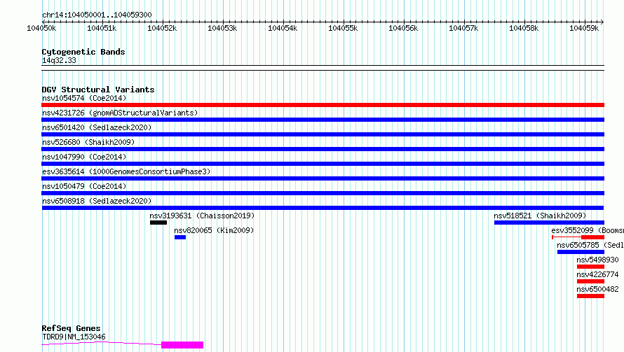Open the nsv5498930 variant label
This screenshot has width=624, height=352.
(x=598, y=260)
